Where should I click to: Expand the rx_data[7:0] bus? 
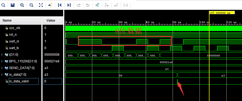(2, 75)
